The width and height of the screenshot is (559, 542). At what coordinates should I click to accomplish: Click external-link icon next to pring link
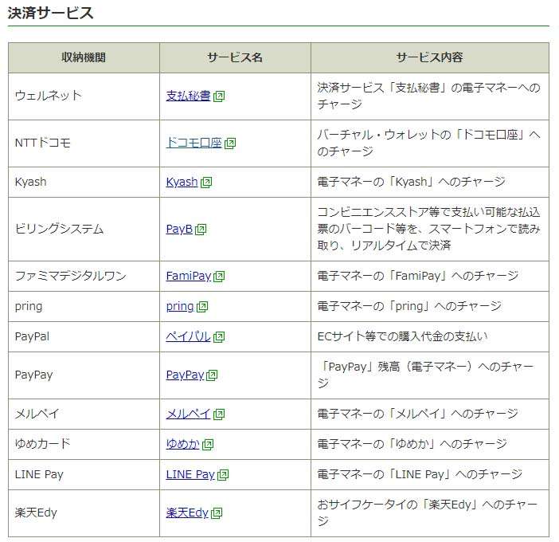202,307
